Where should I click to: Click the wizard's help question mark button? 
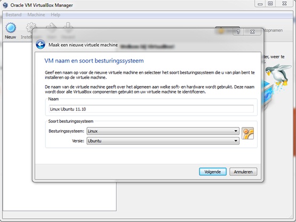click(238, 31)
